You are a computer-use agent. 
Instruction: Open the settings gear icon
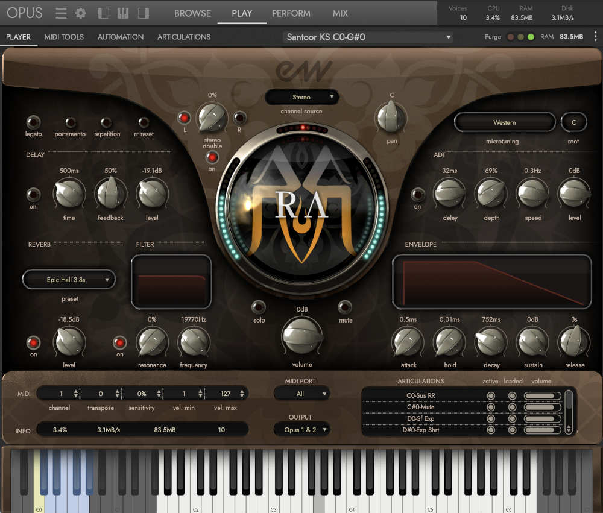pyautogui.click(x=81, y=13)
